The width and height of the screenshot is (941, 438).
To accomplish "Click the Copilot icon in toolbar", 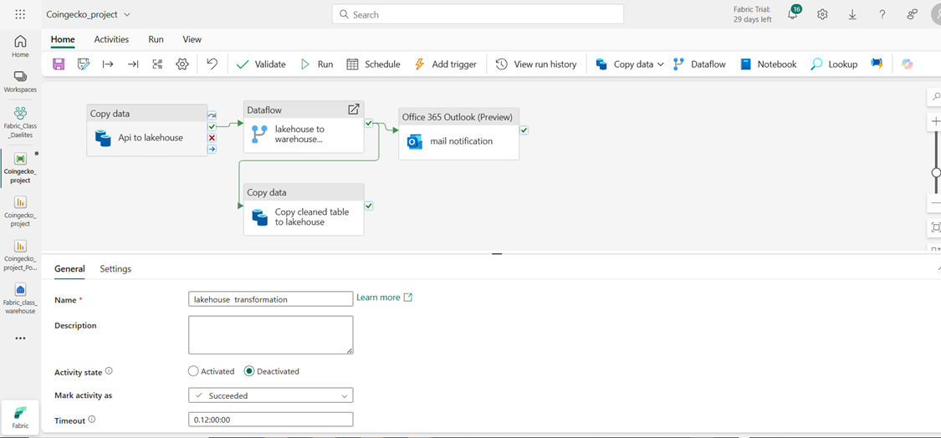I will coord(907,64).
